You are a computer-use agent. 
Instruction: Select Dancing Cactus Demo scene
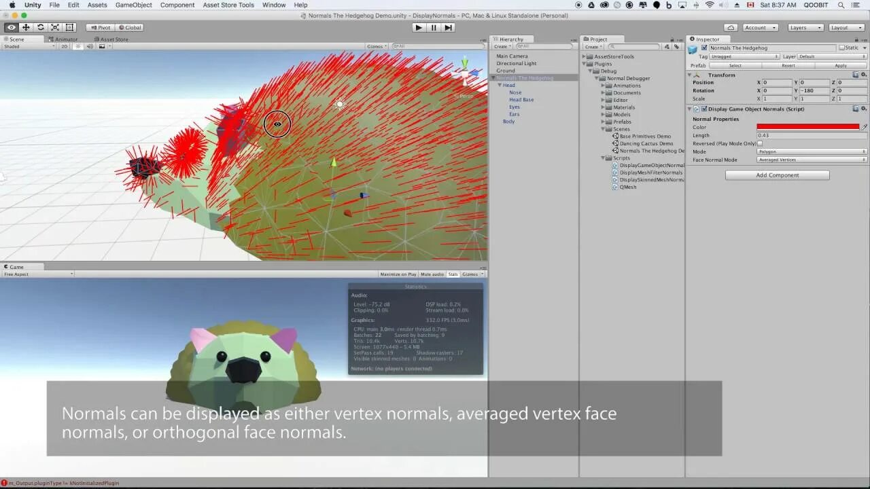pyautogui.click(x=646, y=143)
